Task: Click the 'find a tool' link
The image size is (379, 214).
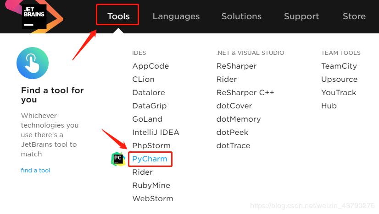Action: (x=35, y=171)
